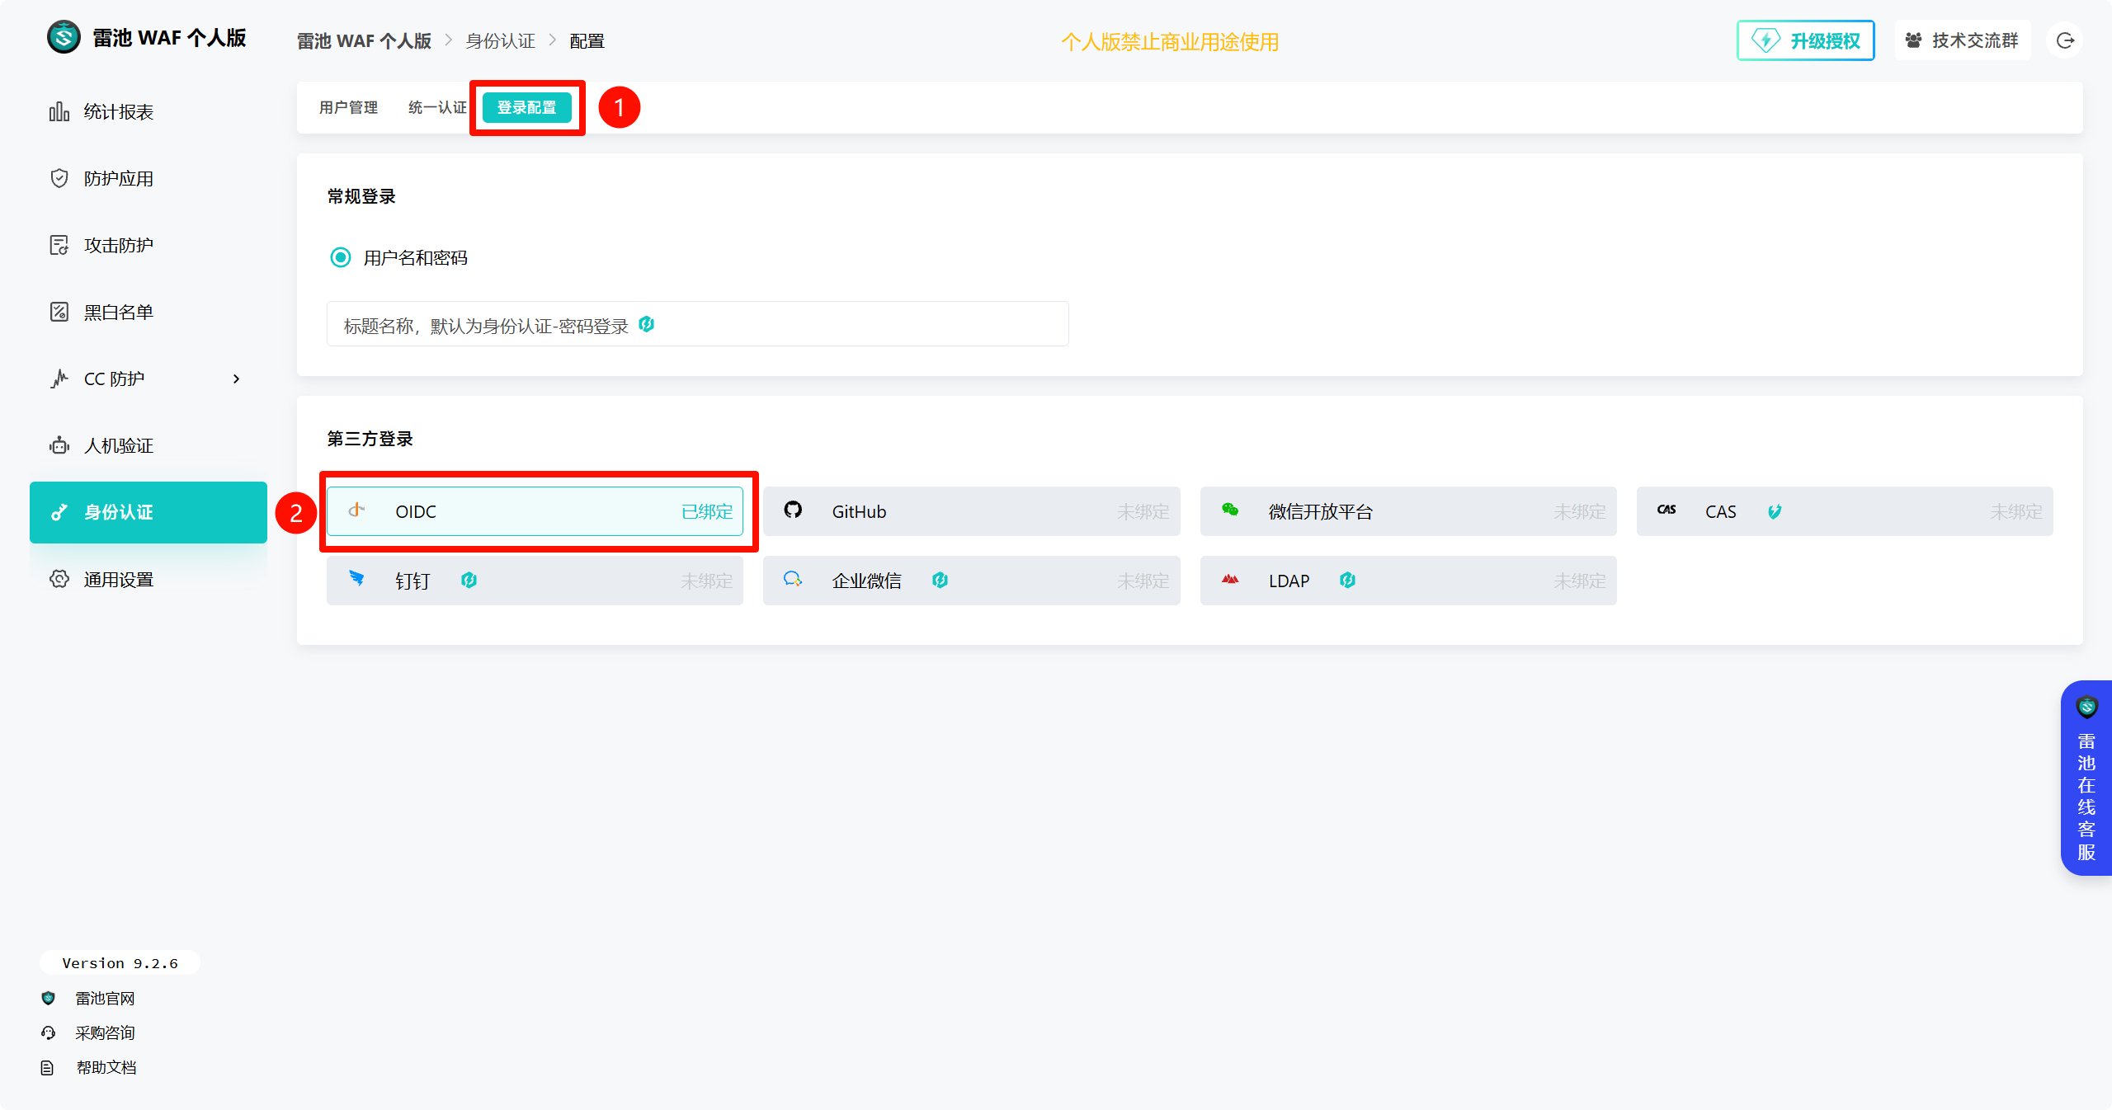Open the OIDC bound provider card
Viewport: 2112px width, 1110px height.
pos(535,511)
